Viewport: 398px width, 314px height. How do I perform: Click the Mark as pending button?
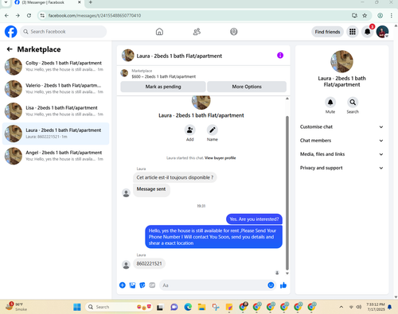163,87
